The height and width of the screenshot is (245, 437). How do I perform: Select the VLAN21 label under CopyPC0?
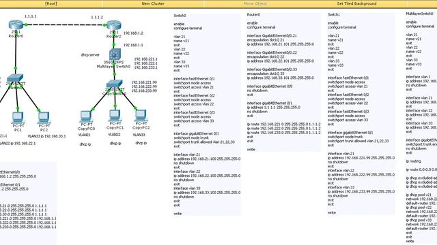[84, 135]
